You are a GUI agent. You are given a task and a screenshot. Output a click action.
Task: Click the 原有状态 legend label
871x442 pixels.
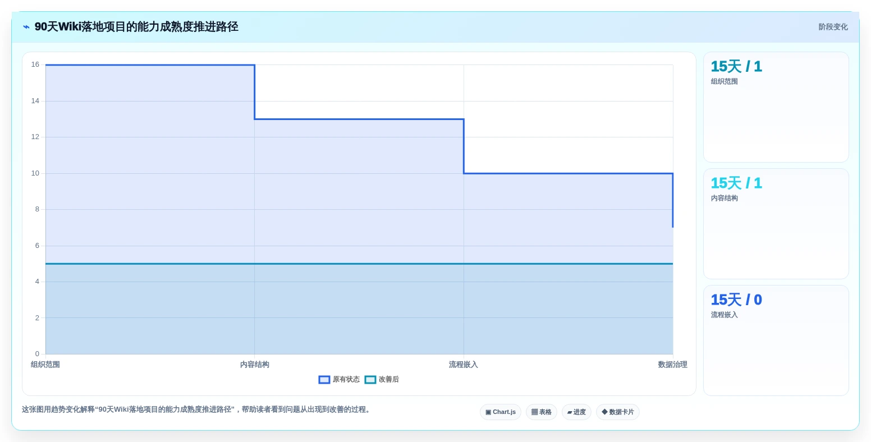tap(346, 380)
